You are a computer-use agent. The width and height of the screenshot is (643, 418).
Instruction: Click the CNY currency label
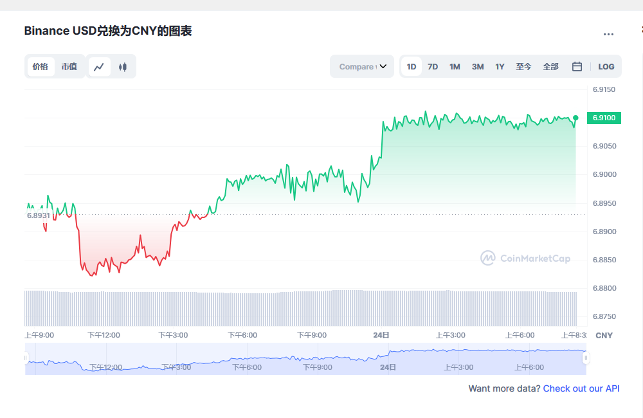[x=604, y=336]
